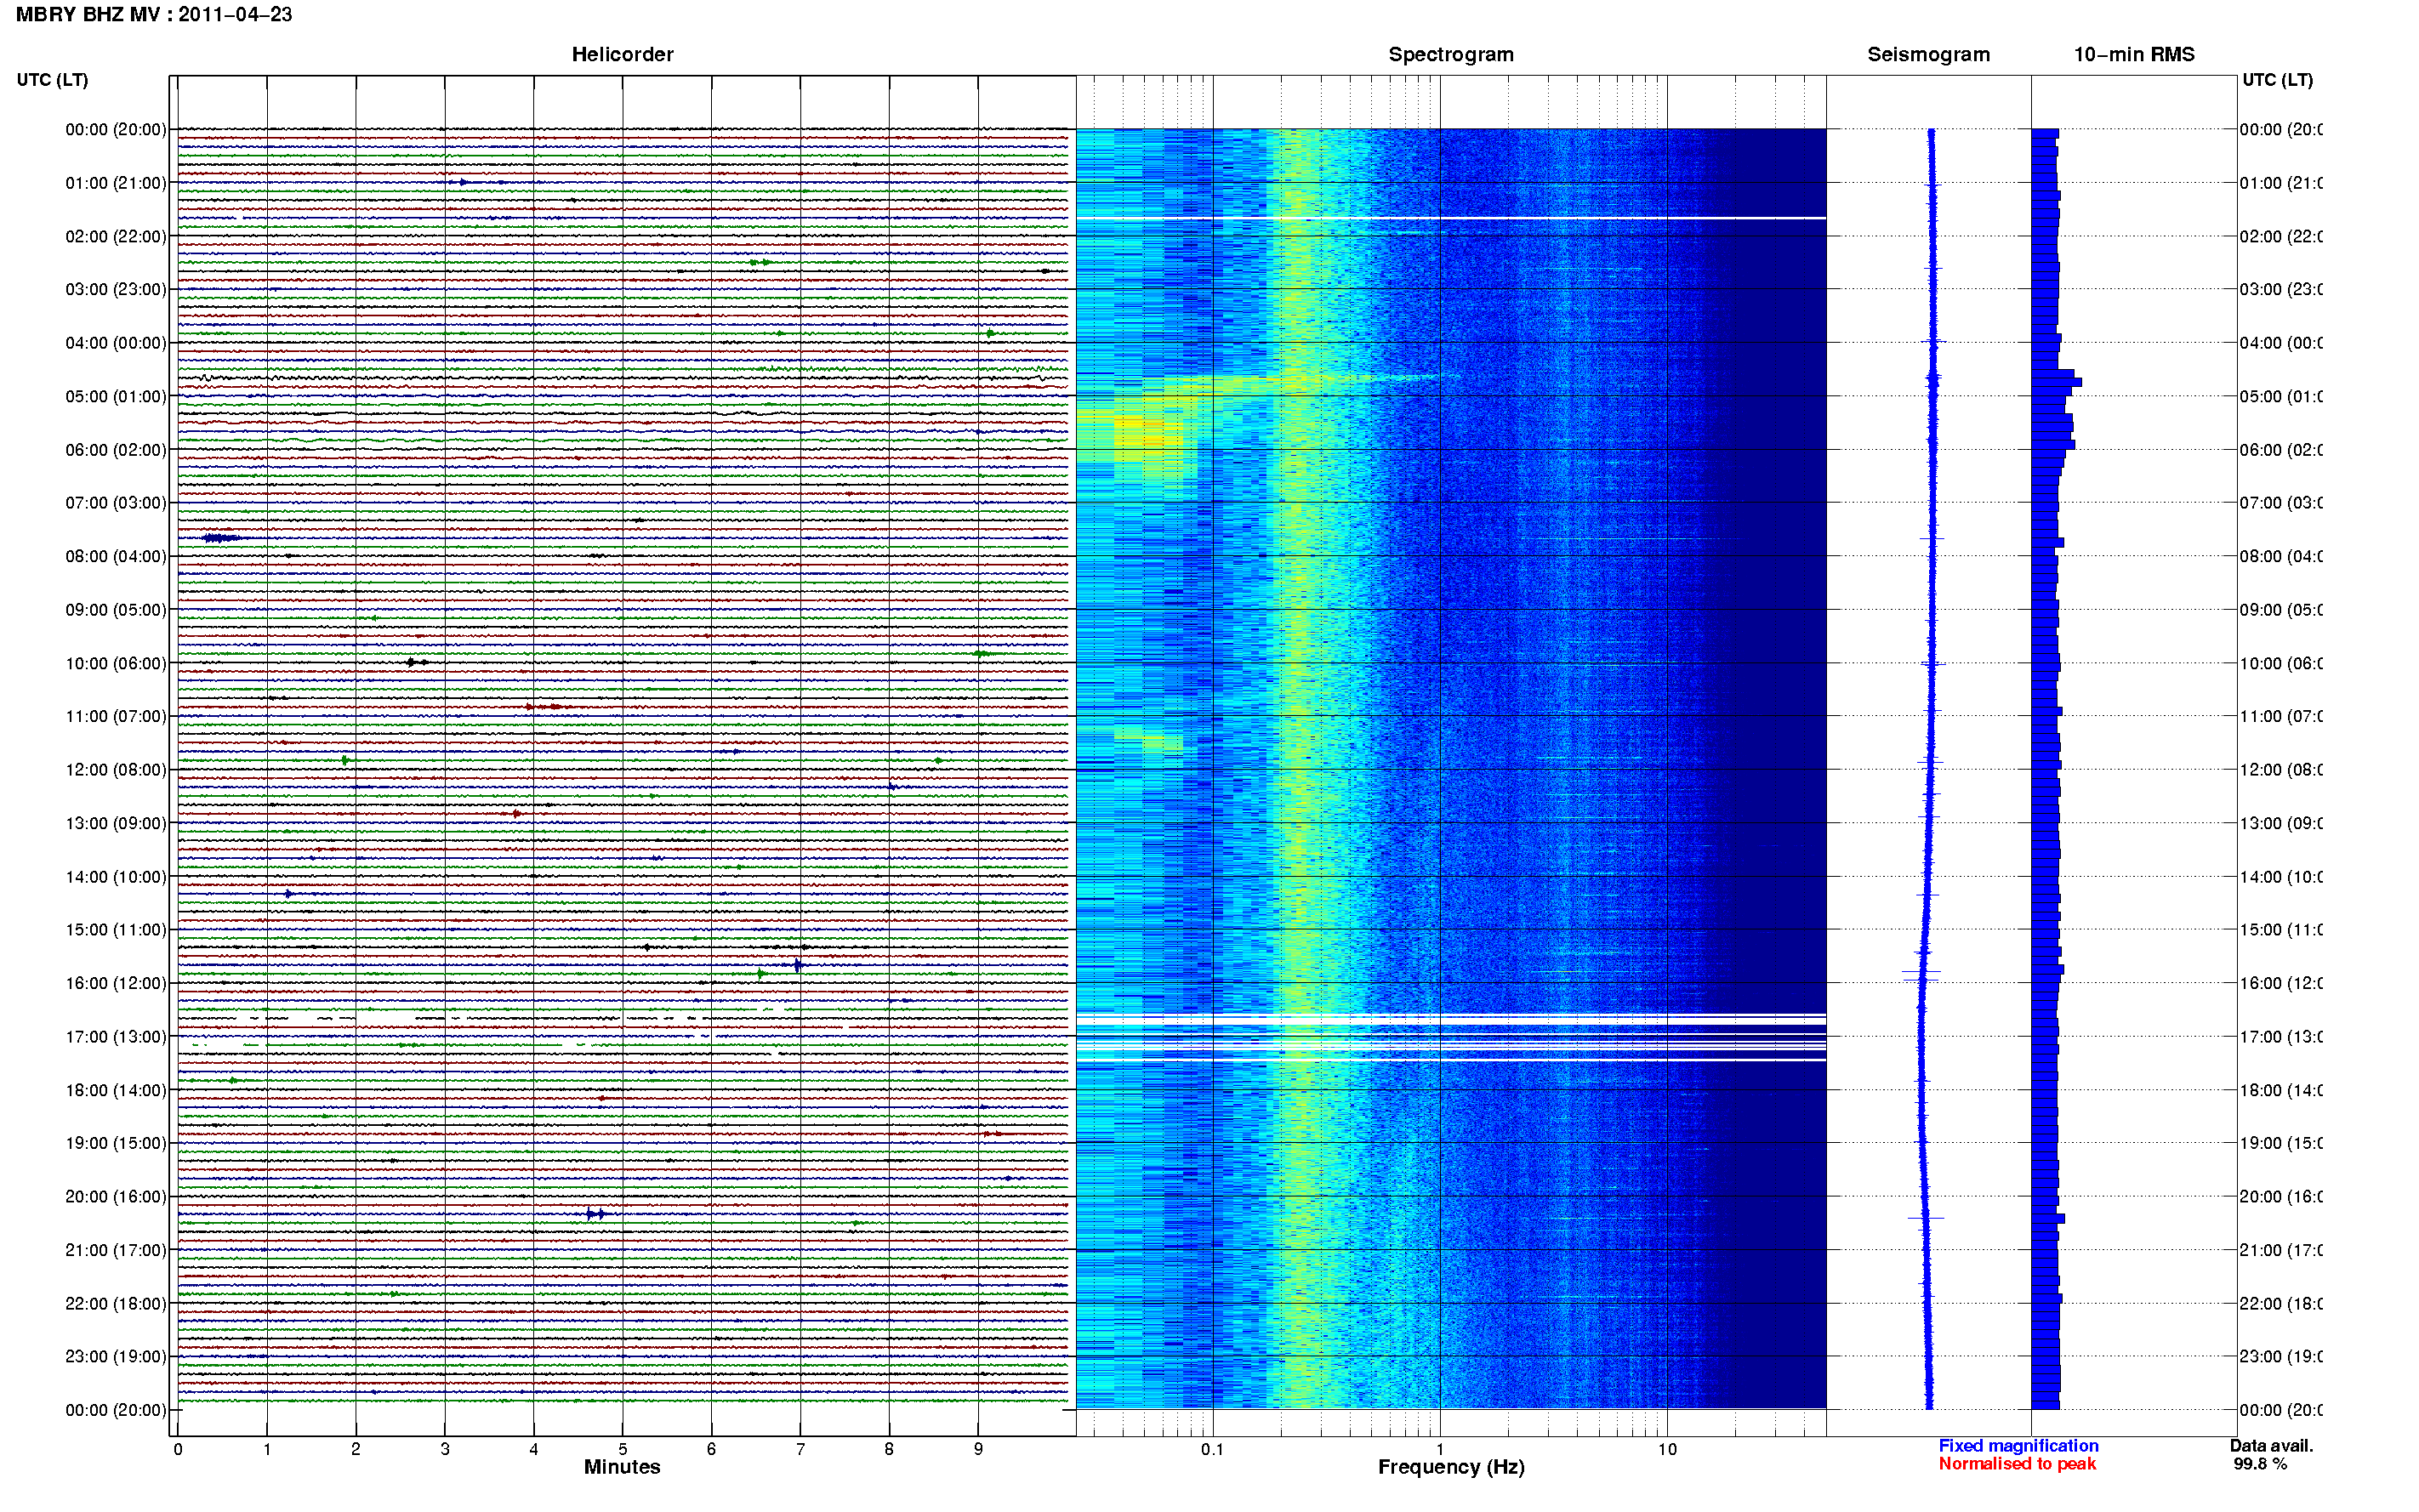
Task: Click the left time label '11:00 (07:00)'
Action: point(116,716)
